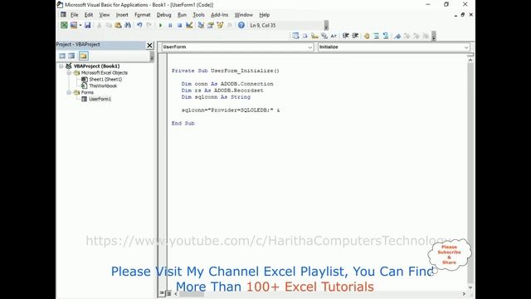Open the Debug menu
The height and width of the screenshot is (299, 531).
tap(164, 15)
